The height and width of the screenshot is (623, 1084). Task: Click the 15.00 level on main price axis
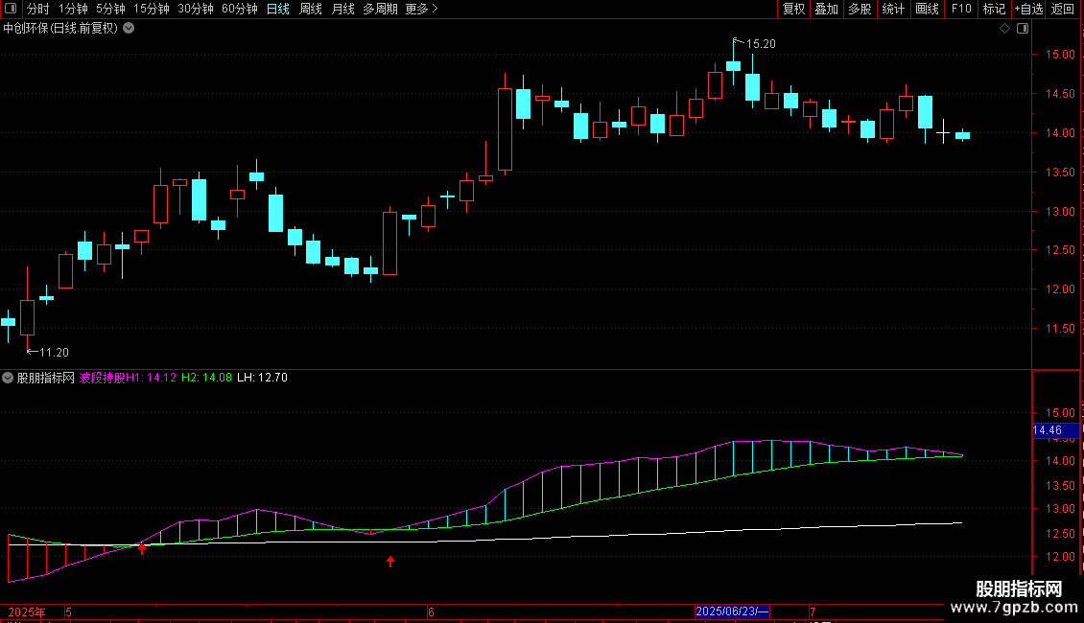(1060, 55)
